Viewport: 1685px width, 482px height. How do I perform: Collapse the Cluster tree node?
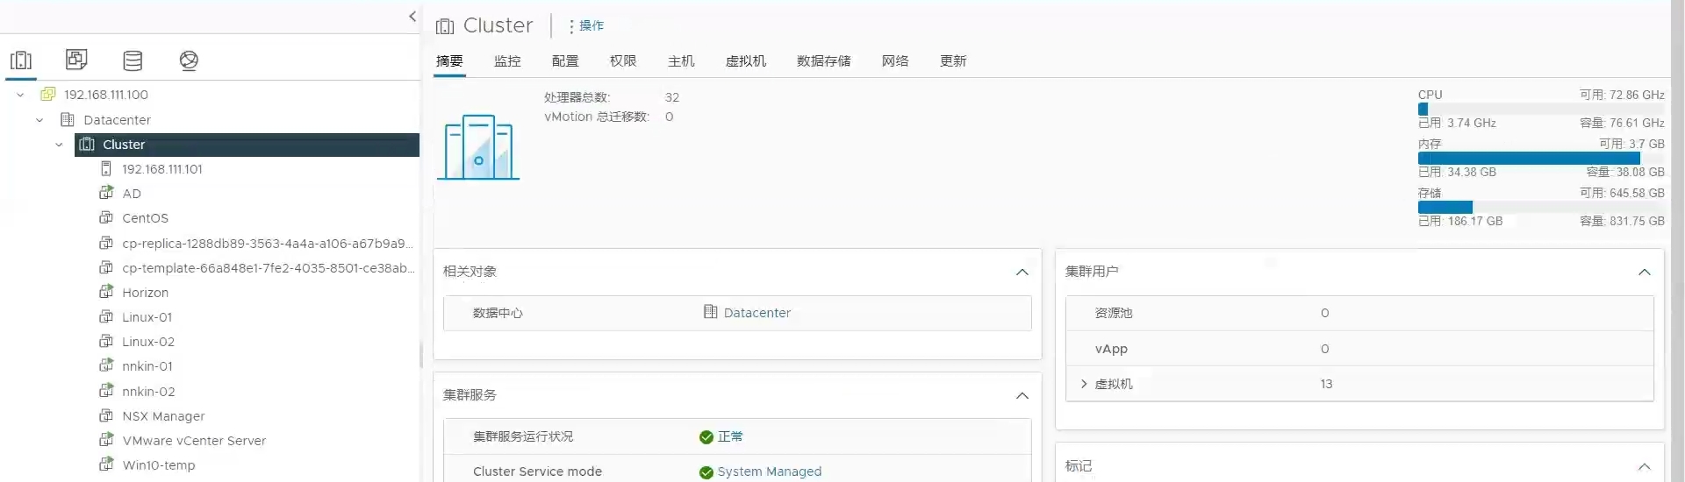[59, 145]
